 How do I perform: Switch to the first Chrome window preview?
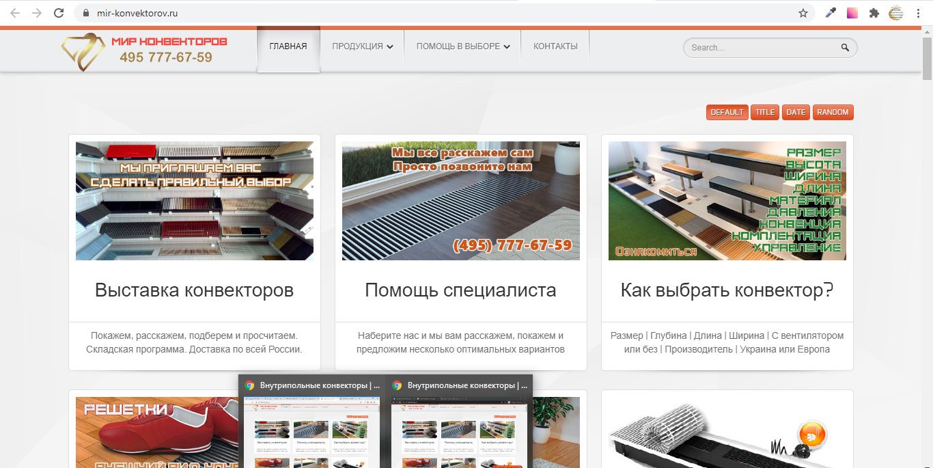click(x=312, y=421)
